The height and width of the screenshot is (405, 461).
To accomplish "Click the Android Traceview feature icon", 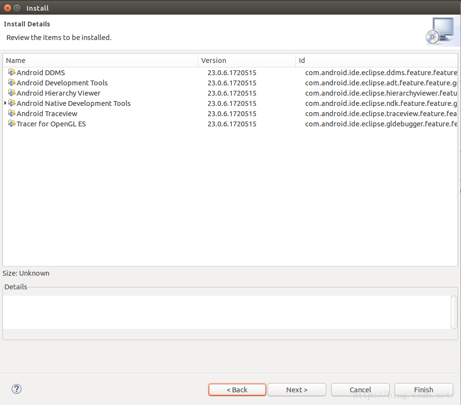I will coord(12,113).
